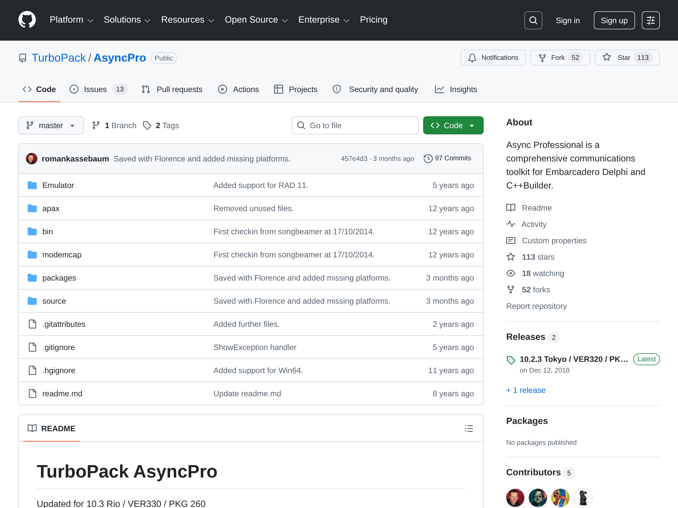Open the Actions tab
The image size is (678, 508).
point(238,89)
